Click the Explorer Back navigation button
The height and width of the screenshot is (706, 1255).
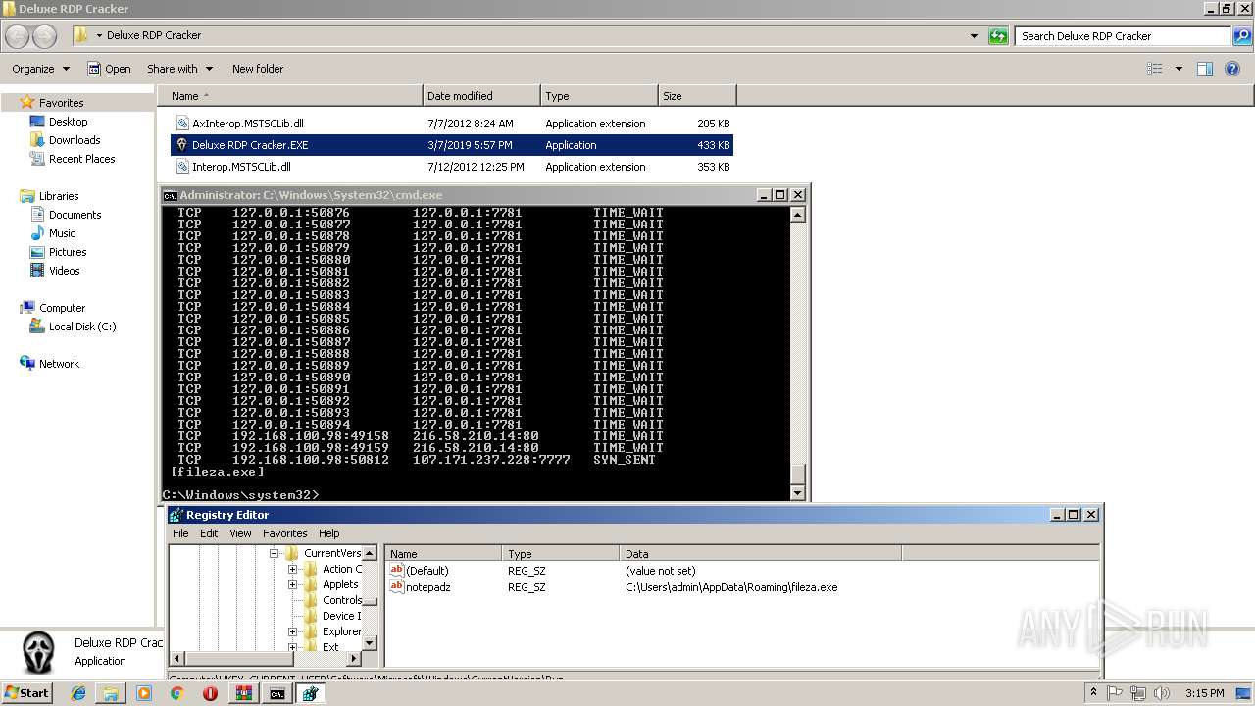[x=17, y=36]
